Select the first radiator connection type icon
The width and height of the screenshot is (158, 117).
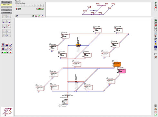4,16
